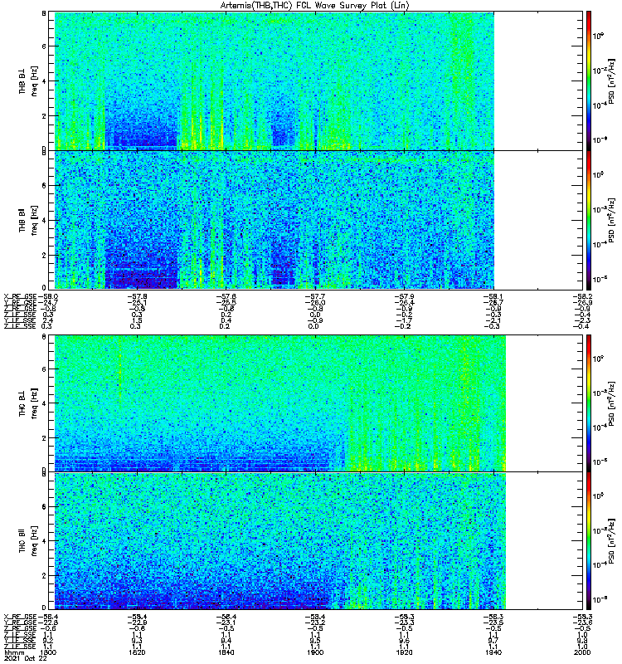Click the date label '2021 Oct 22'
This screenshot has height=664, width=622.
pyautogui.click(x=25, y=658)
